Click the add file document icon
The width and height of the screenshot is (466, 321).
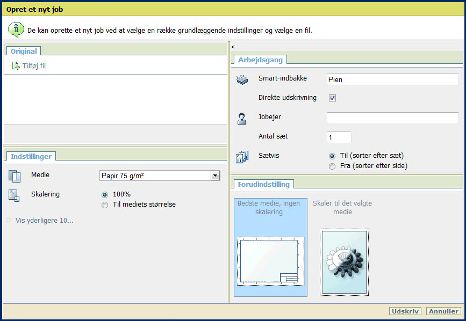16,65
